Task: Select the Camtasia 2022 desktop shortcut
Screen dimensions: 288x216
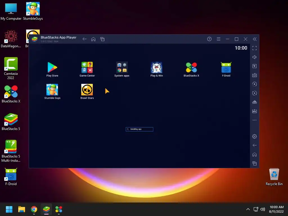Action: pos(11,68)
